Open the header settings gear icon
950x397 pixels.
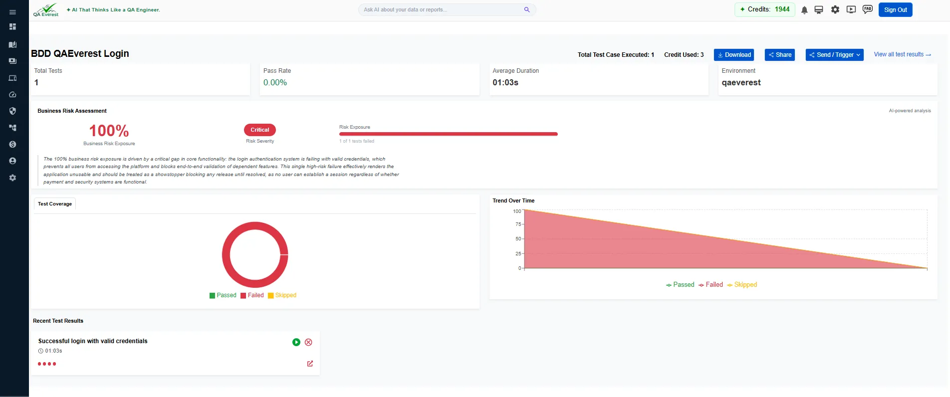point(835,9)
